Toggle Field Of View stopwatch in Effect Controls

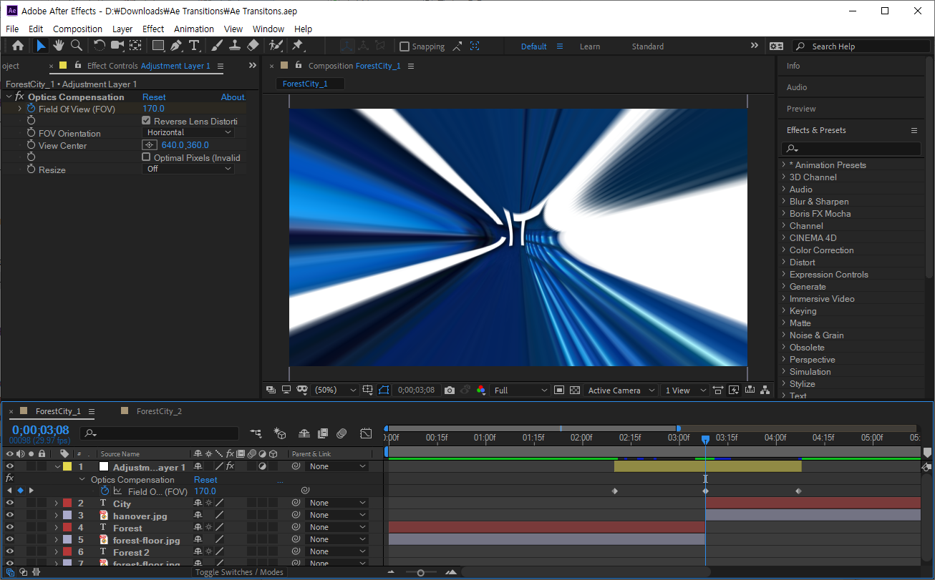click(31, 109)
